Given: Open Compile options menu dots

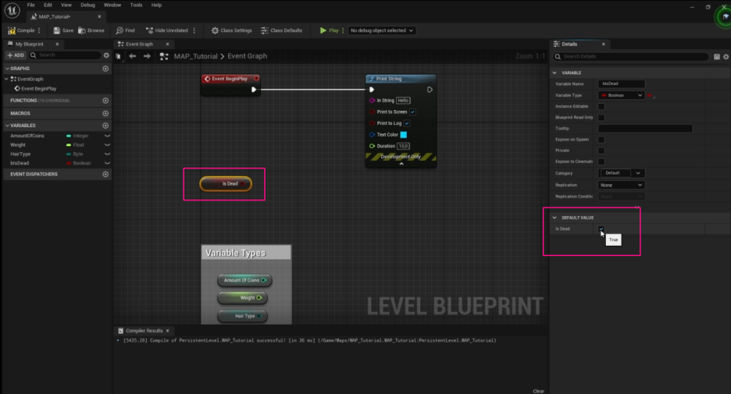Looking at the screenshot, I should point(39,30).
